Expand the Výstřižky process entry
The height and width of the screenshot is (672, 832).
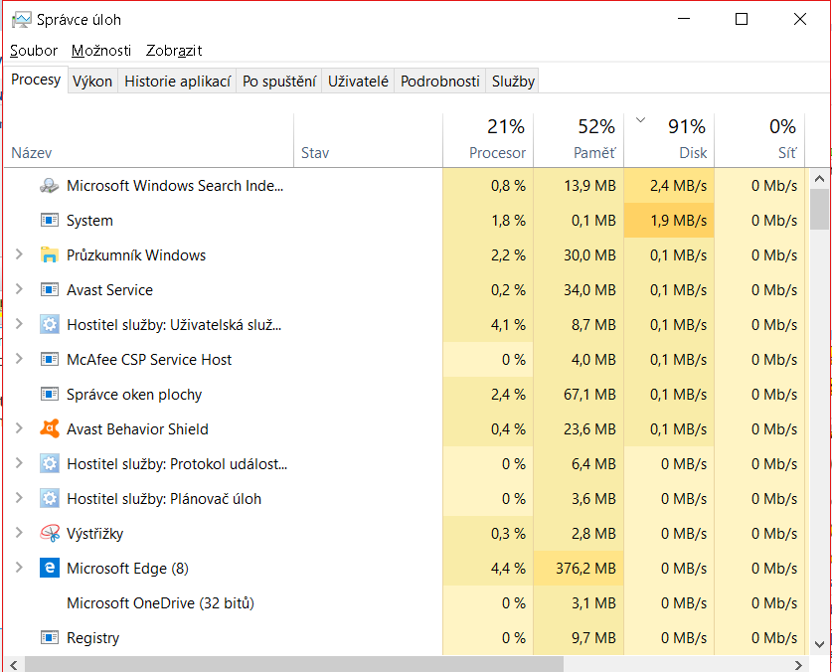coord(19,534)
